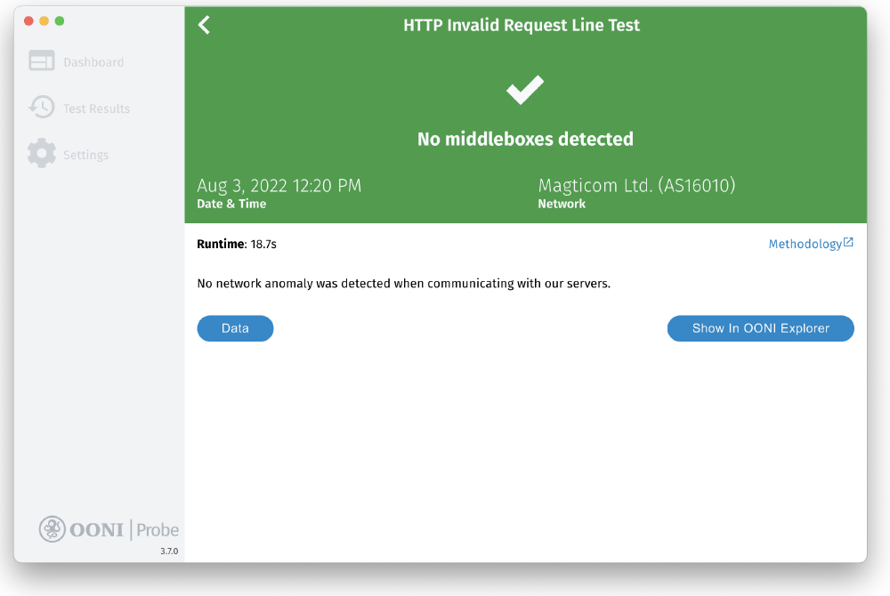Navigate to the Settings section

click(x=86, y=153)
